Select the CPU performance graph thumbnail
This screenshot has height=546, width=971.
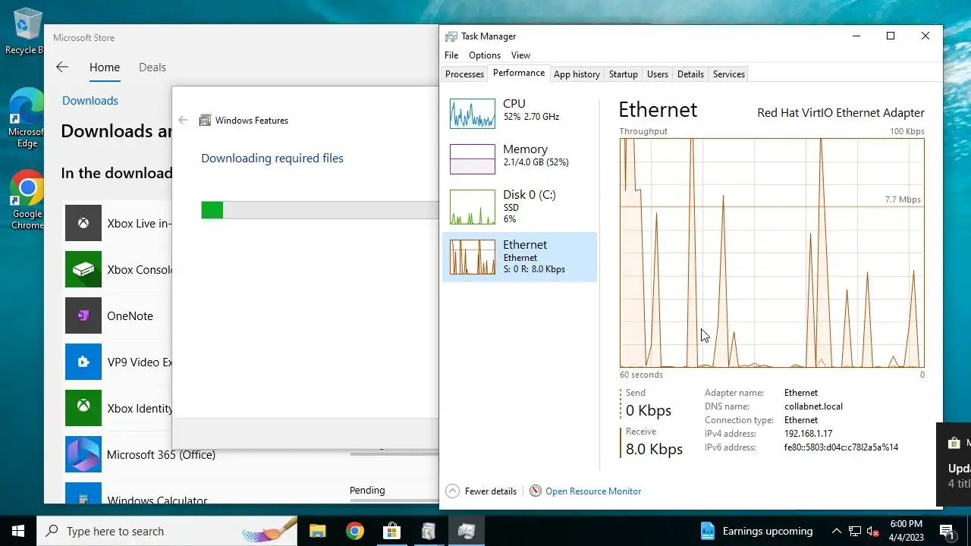tap(473, 113)
